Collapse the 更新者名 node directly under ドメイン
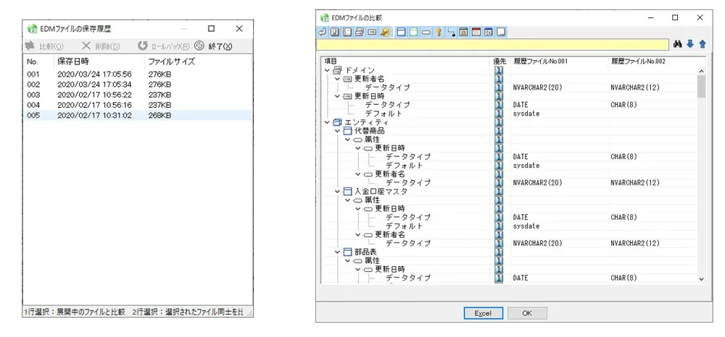The height and width of the screenshot is (337, 725). click(x=338, y=79)
